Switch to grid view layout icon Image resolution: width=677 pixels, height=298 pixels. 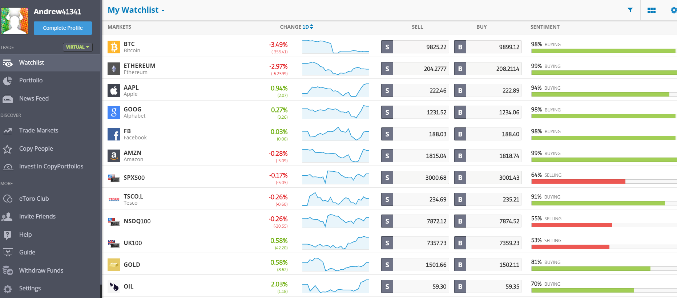[x=652, y=10]
